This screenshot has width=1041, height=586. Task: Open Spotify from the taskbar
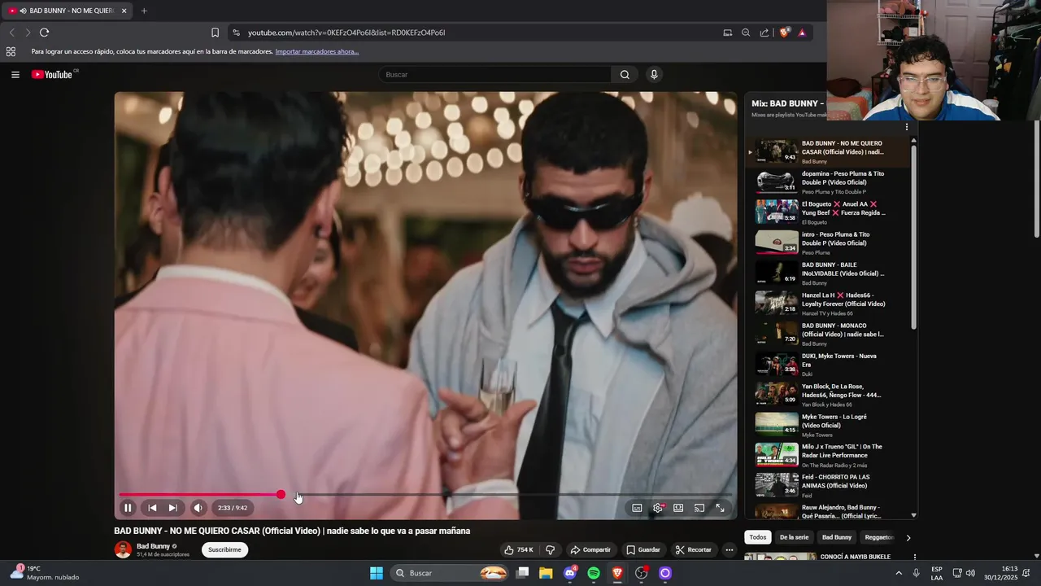pyautogui.click(x=594, y=573)
